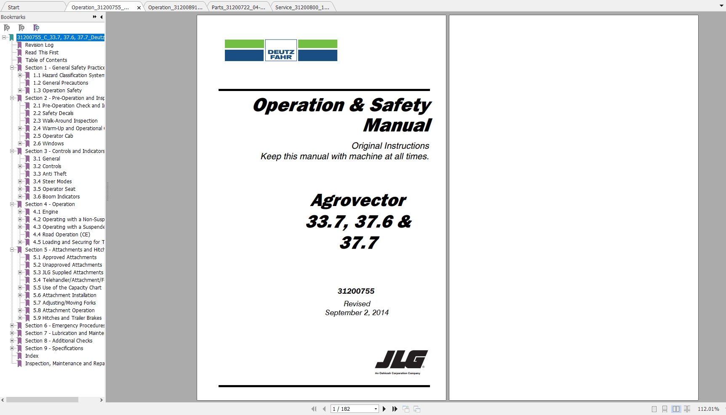
Task: Open 2.5 Operator Cab bookmark
Action: (x=53, y=136)
